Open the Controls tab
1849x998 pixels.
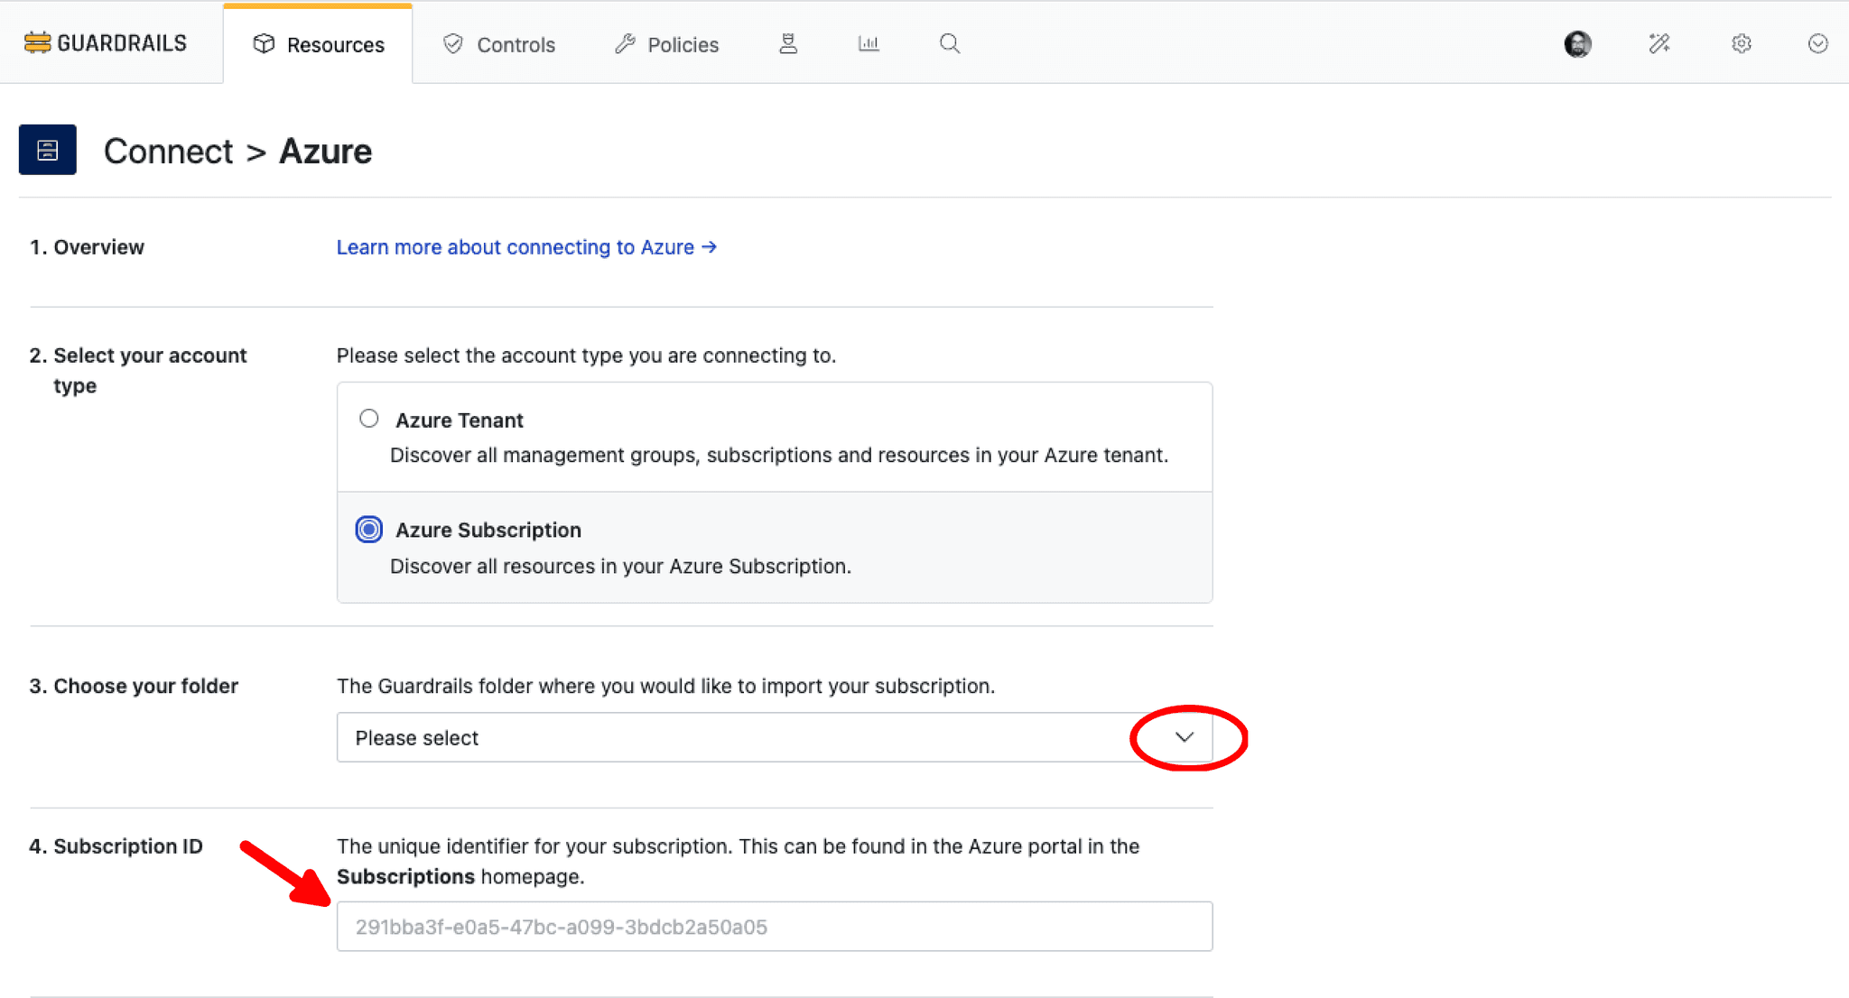click(498, 44)
